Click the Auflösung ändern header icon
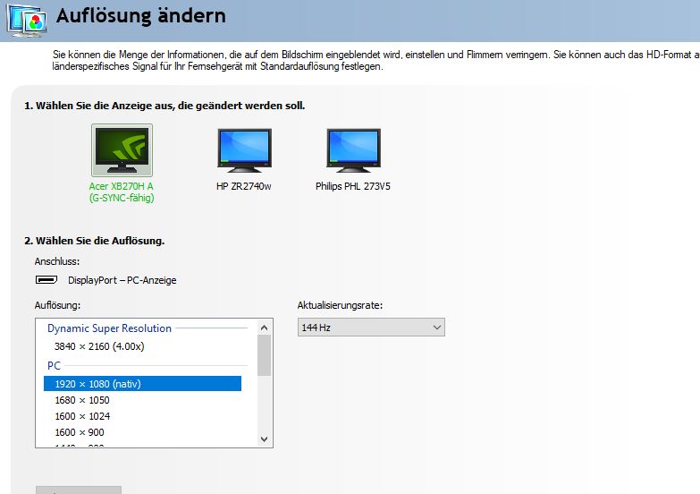 click(x=27, y=21)
